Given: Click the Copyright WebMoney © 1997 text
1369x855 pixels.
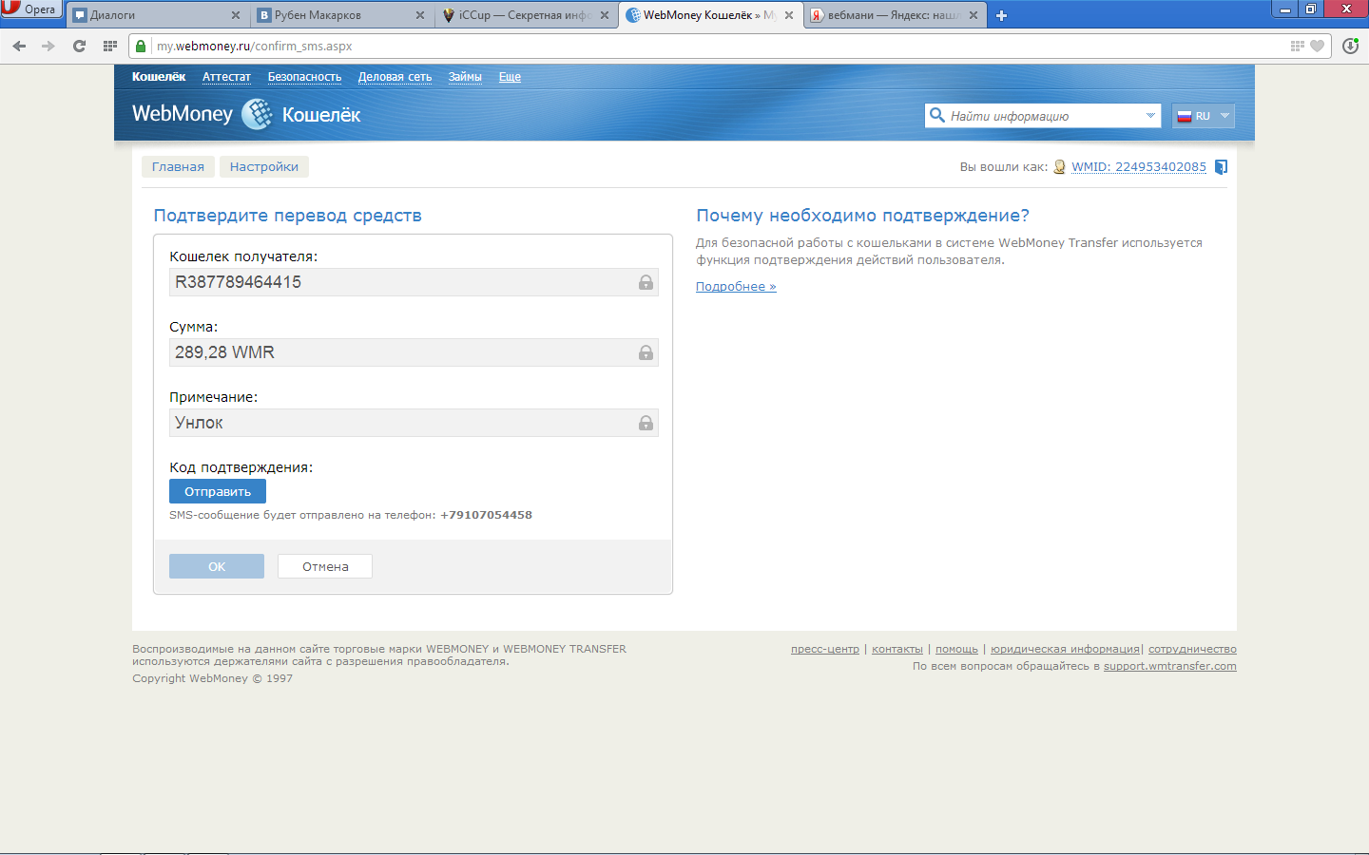Looking at the screenshot, I should [213, 678].
